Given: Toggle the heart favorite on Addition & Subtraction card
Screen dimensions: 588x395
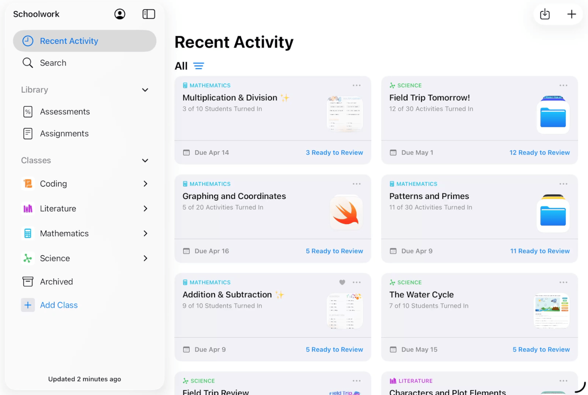Looking at the screenshot, I should tap(342, 282).
